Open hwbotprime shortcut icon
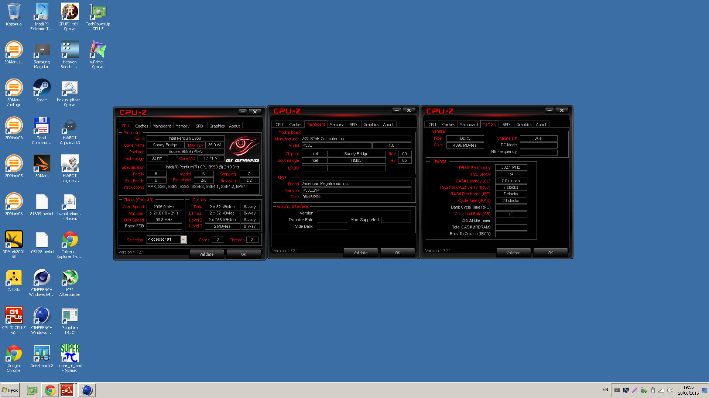The height and width of the screenshot is (398, 709). 70,206
